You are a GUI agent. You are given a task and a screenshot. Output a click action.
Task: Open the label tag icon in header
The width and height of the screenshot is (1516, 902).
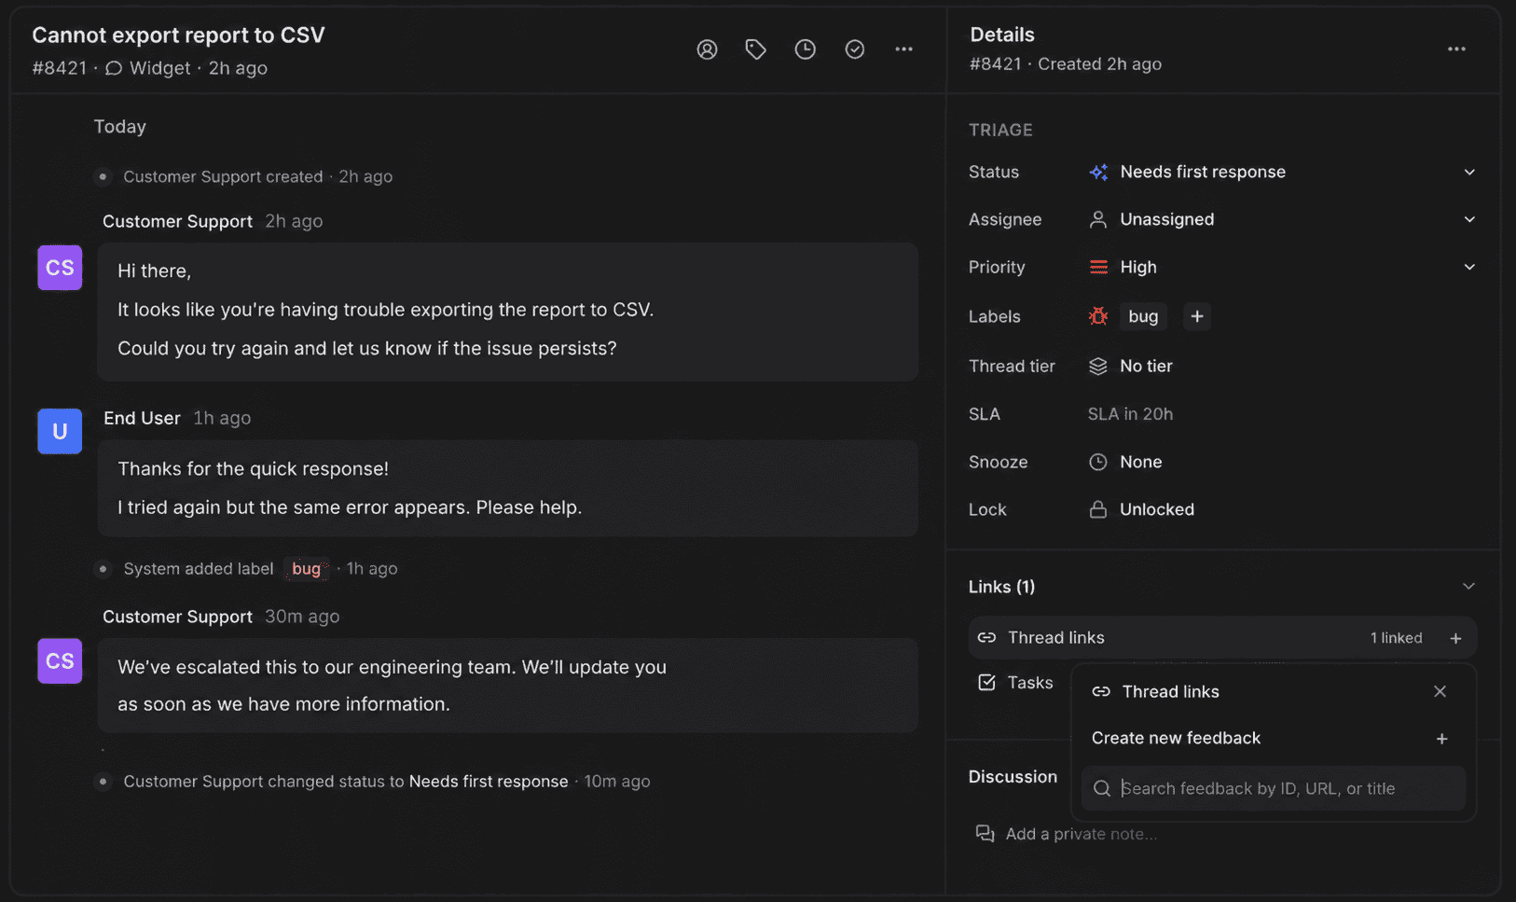(756, 49)
